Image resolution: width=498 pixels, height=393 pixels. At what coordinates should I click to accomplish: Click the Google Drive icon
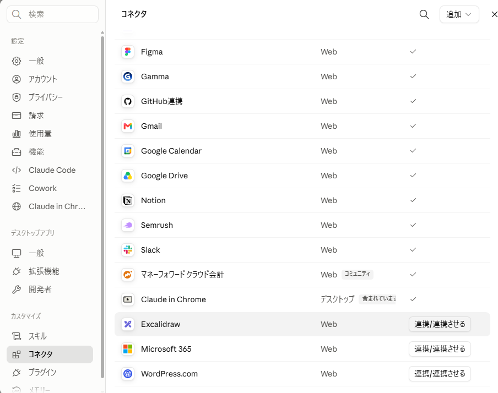128,176
